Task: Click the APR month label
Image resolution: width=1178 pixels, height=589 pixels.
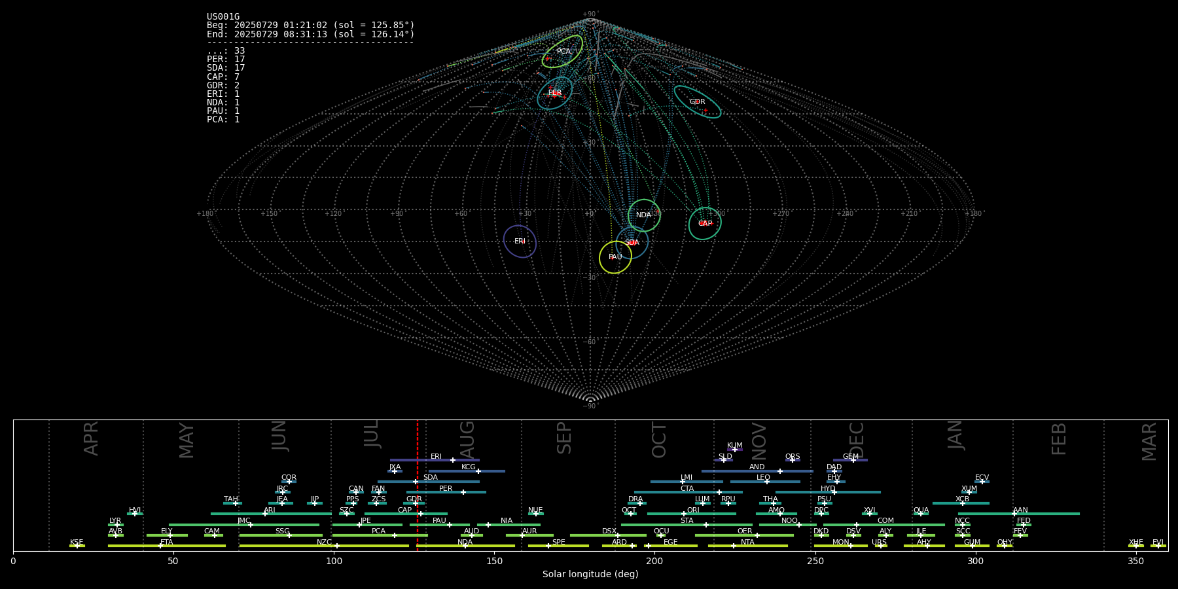Action: coord(91,438)
